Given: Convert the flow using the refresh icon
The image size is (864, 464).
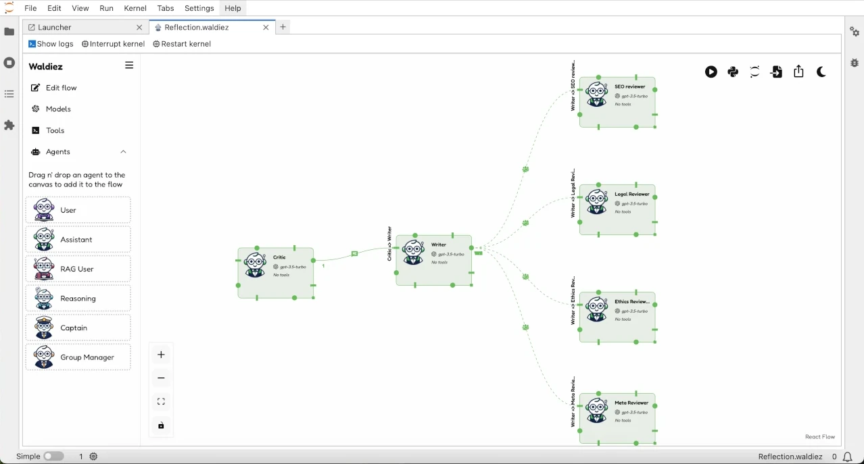Looking at the screenshot, I should [x=754, y=72].
